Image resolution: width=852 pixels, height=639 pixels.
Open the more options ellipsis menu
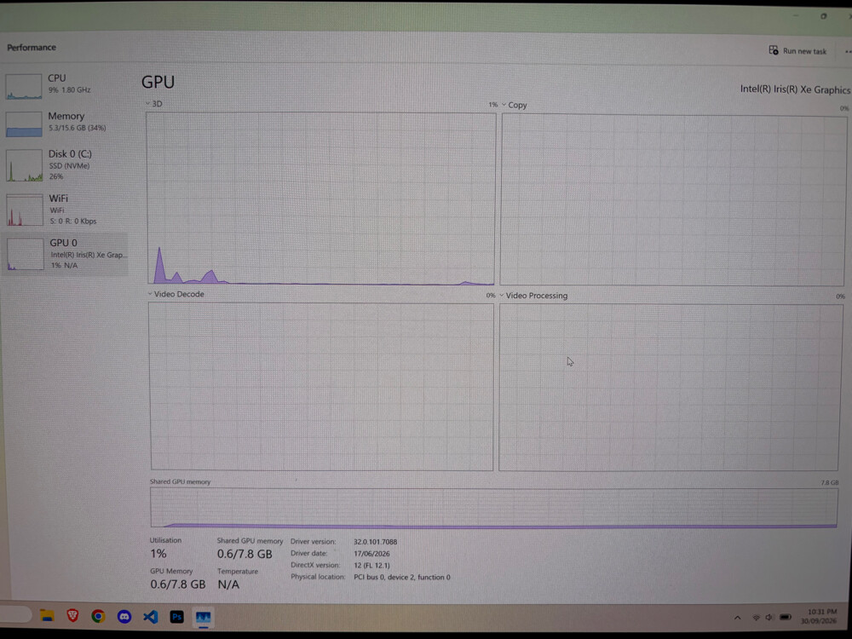click(848, 52)
